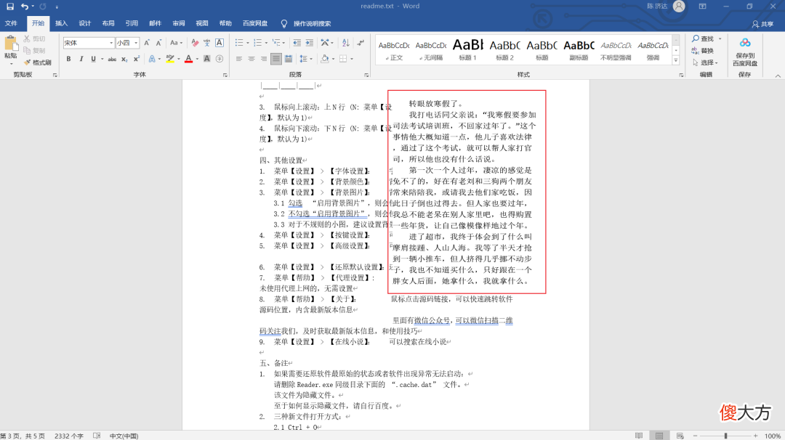This screenshot has height=440, width=785.
Task: Switch to read mode view icon
Action: (639, 436)
